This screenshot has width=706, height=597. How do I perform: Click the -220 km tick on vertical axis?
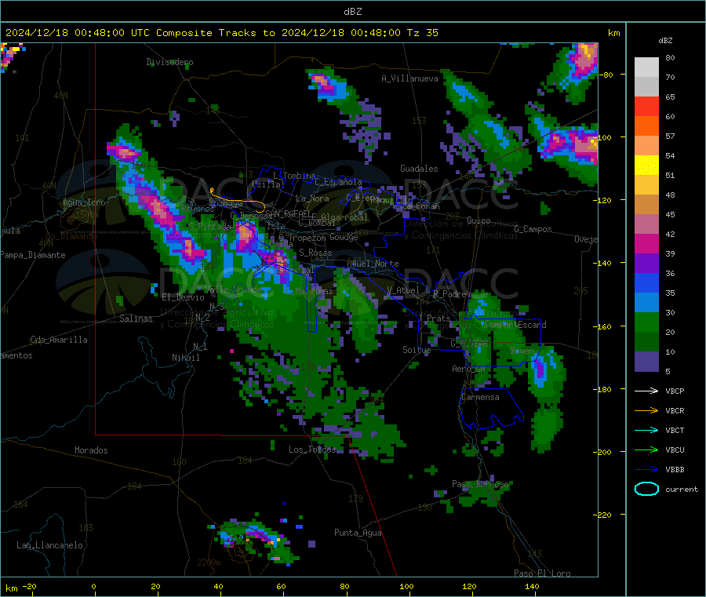(x=604, y=515)
